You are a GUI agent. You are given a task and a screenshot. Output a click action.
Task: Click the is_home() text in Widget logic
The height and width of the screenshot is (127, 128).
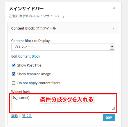tap(21, 98)
